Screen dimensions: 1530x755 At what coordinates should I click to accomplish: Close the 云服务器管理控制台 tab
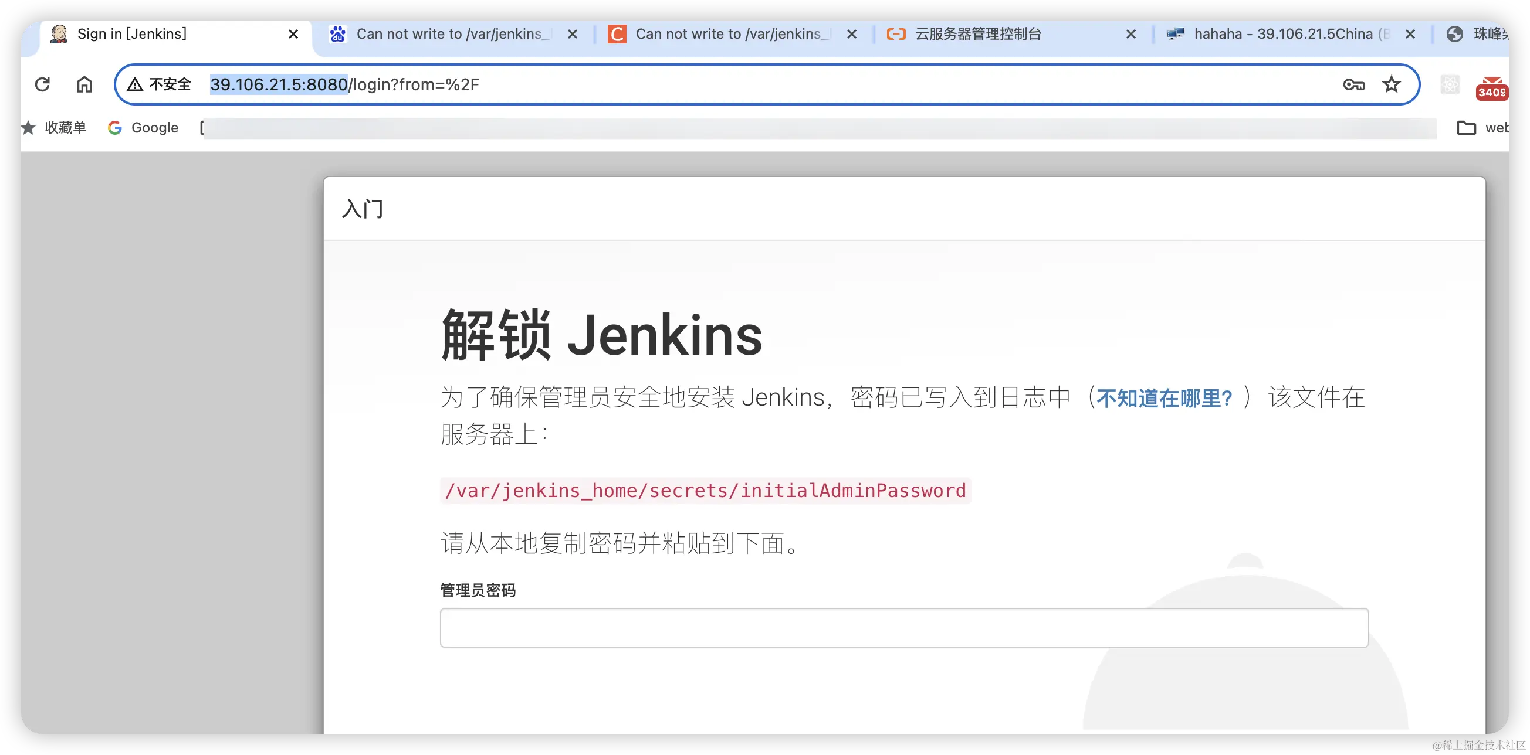[x=1131, y=35]
